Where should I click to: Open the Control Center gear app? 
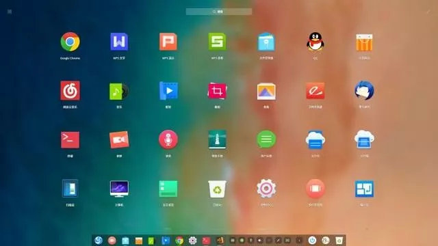[x=266, y=189]
